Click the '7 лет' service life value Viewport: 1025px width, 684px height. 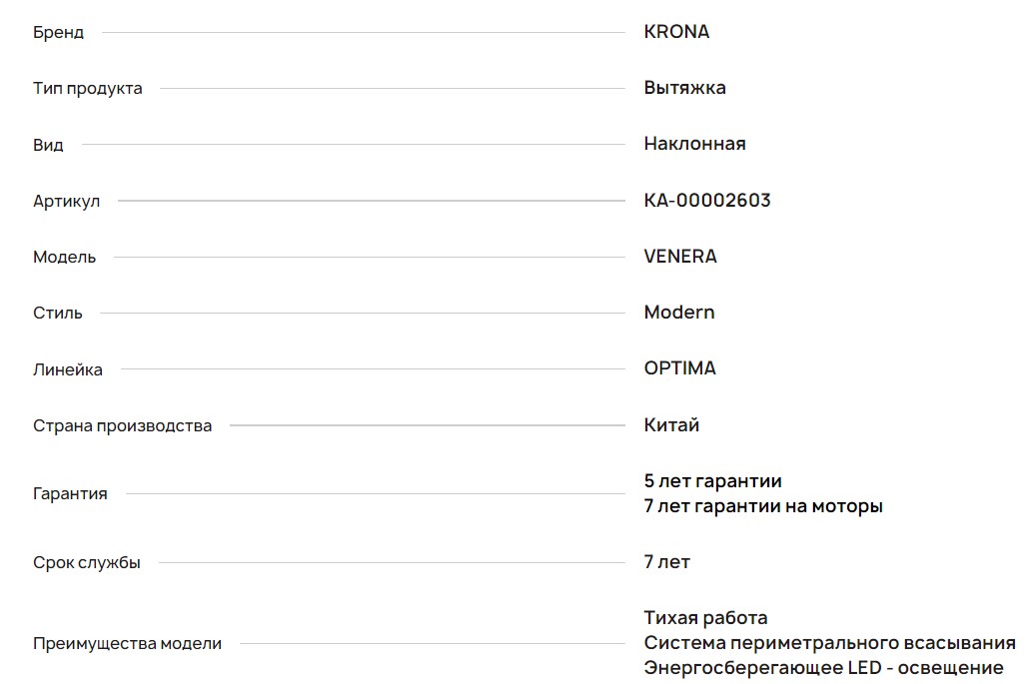click(666, 562)
